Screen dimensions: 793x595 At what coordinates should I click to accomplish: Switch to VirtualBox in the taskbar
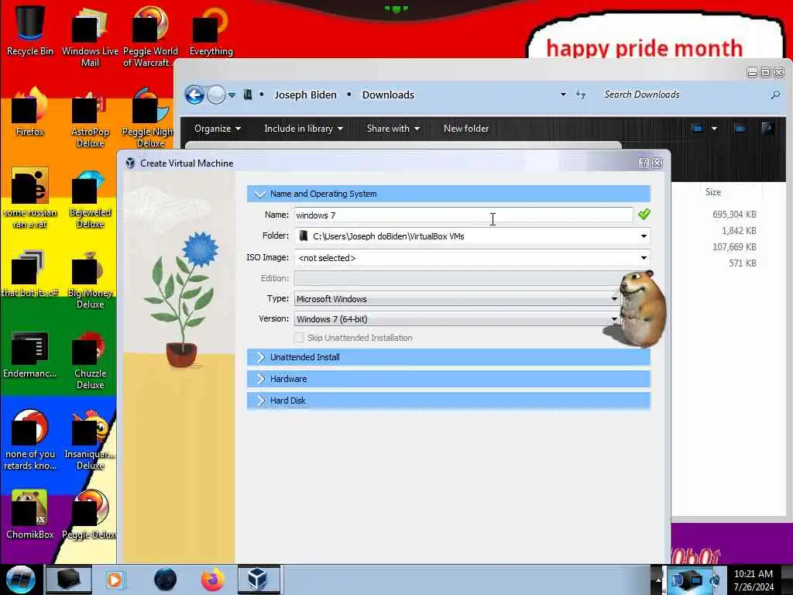(x=259, y=580)
